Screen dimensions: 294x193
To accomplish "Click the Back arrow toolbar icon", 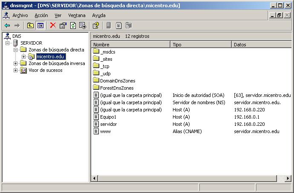I will (7, 26).
